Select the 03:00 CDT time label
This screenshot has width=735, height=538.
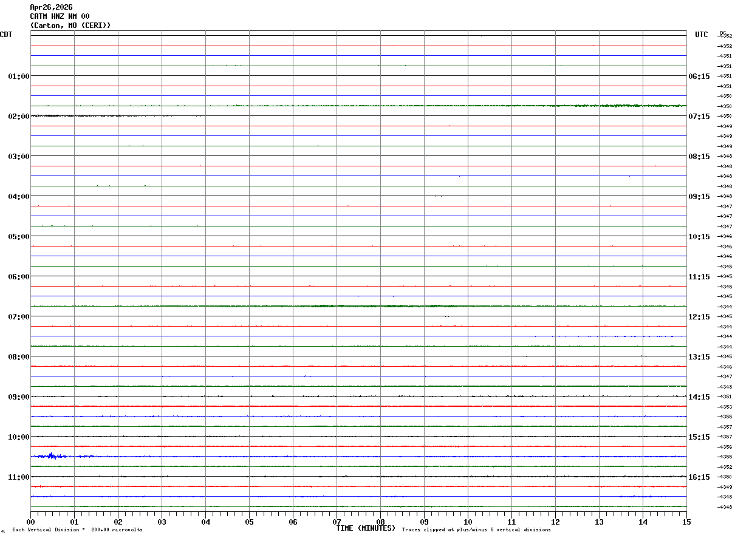tap(19, 156)
